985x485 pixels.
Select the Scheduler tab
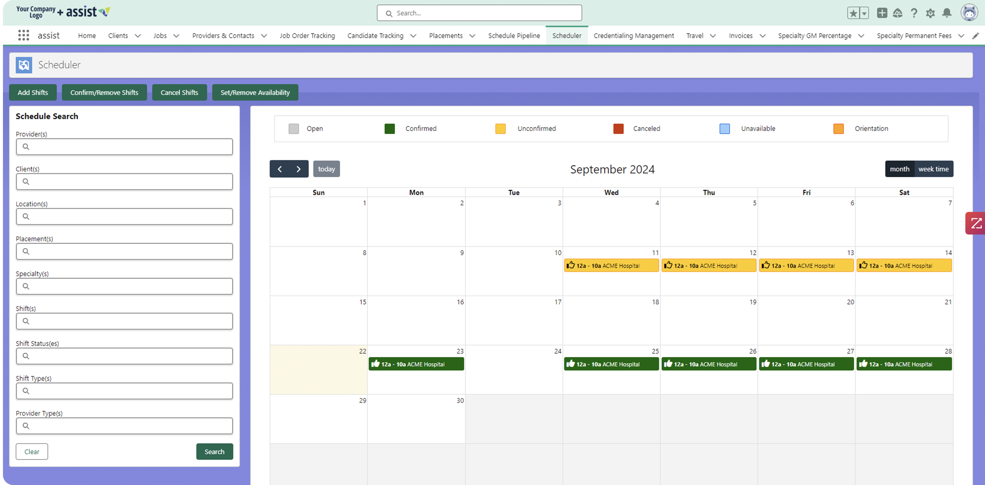pos(567,36)
